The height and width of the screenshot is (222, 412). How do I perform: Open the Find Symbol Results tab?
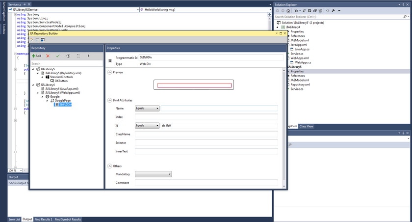point(68,220)
